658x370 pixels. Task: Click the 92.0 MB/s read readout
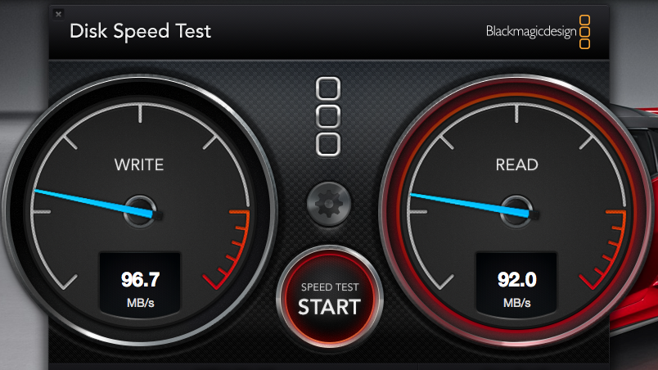516,289
